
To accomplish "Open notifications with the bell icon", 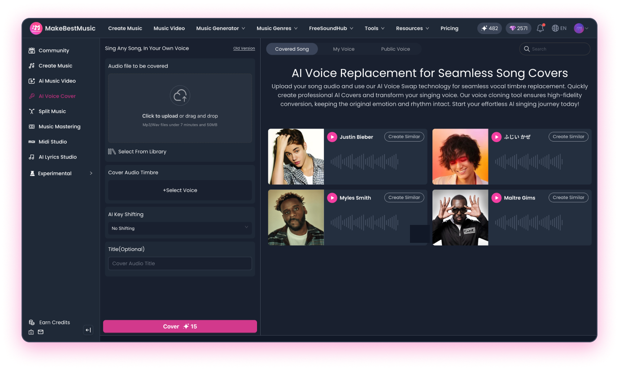I will coord(541,28).
